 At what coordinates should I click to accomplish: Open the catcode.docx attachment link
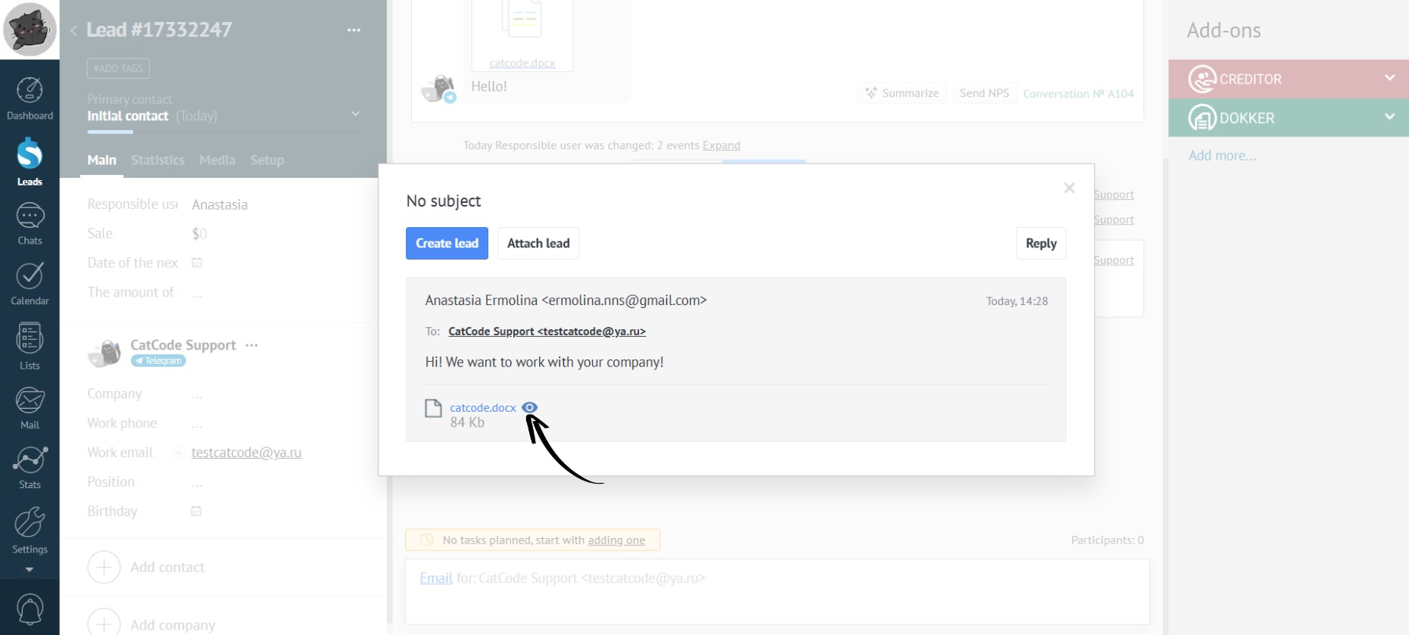(482, 407)
